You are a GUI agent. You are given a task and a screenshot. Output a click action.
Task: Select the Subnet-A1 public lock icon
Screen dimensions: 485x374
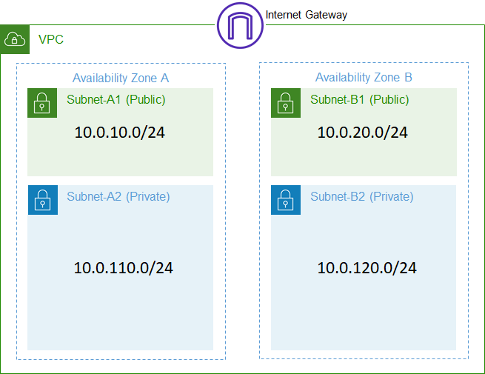click(x=42, y=103)
